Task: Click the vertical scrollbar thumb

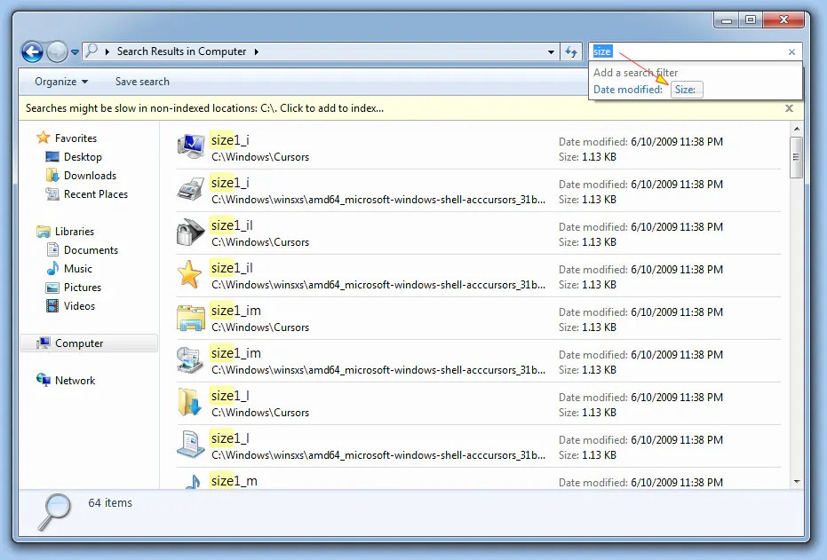Action: pos(797,157)
